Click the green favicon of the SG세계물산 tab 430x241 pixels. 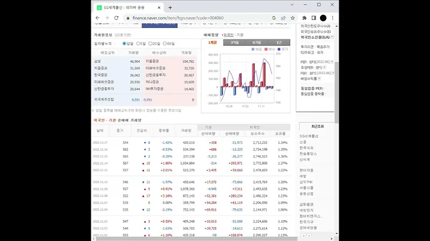coord(99,8)
